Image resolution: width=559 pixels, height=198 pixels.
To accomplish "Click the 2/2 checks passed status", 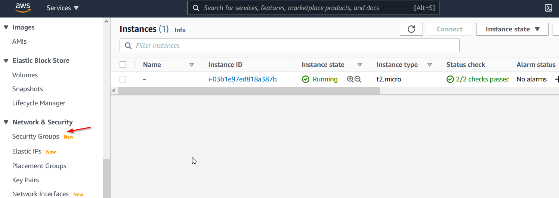I will tap(478, 79).
